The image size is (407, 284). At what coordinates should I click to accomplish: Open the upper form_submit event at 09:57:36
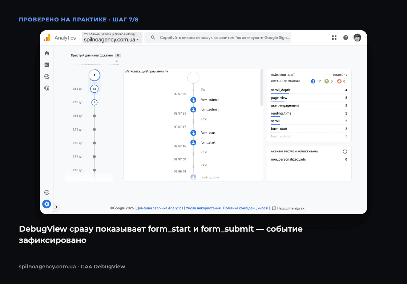tap(193, 100)
